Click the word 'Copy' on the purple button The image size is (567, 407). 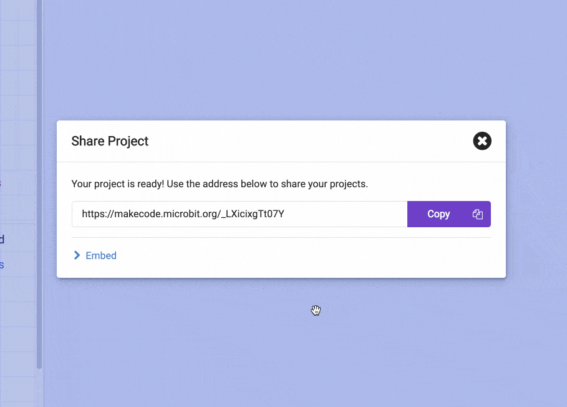[x=439, y=214]
